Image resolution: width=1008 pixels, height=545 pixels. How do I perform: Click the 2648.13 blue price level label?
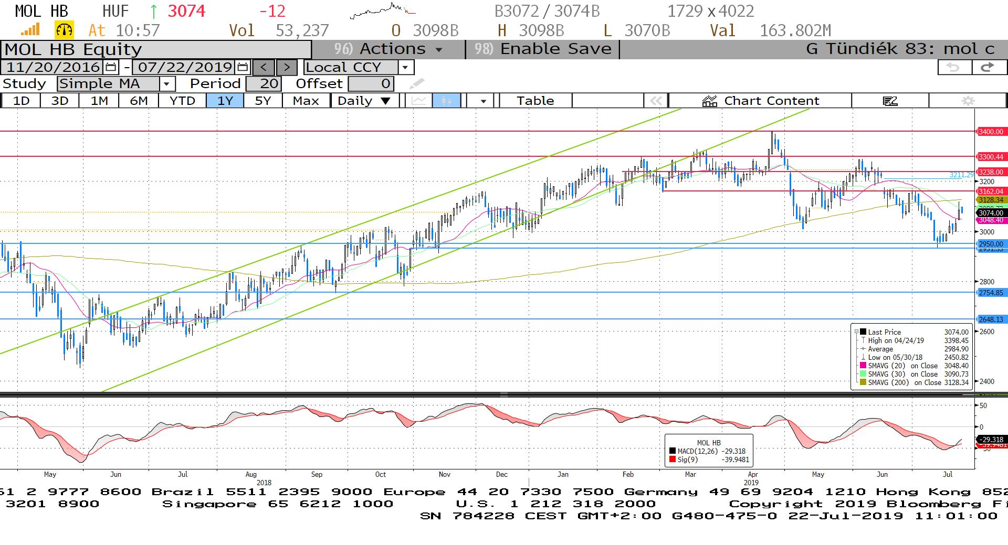[x=991, y=319]
